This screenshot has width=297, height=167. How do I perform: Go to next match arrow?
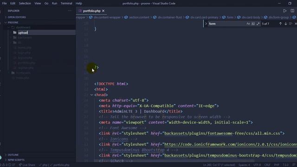tap(286, 24)
